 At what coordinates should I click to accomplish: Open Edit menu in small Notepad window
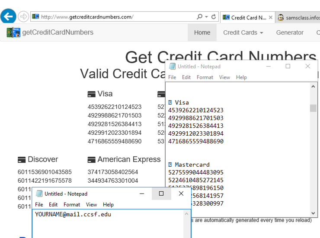point(53,204)
